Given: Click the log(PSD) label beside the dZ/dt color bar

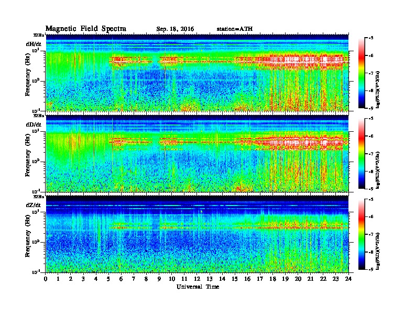Looking at the screenshot, I should (x=378, y=251).
